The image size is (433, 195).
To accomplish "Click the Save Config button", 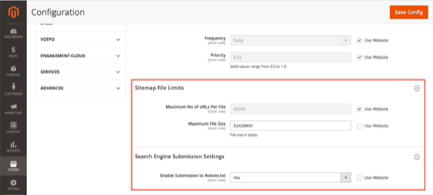I will pos(408,12).
